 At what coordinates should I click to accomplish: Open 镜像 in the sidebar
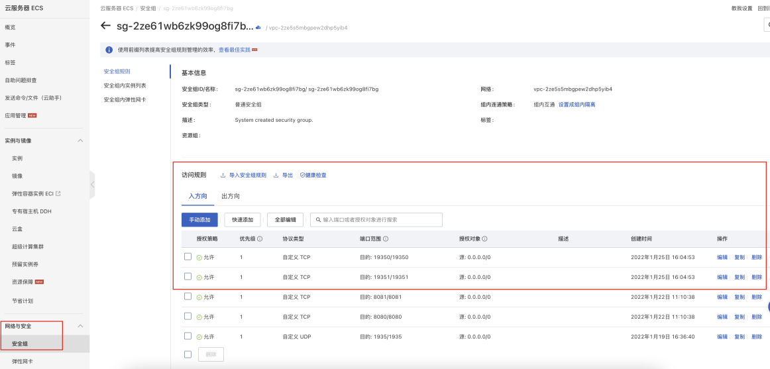17,176
